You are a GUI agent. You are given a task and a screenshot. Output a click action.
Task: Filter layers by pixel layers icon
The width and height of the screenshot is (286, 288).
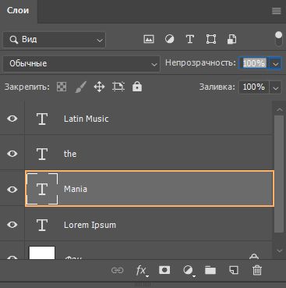pyautogui.click(x=149, y=39)
